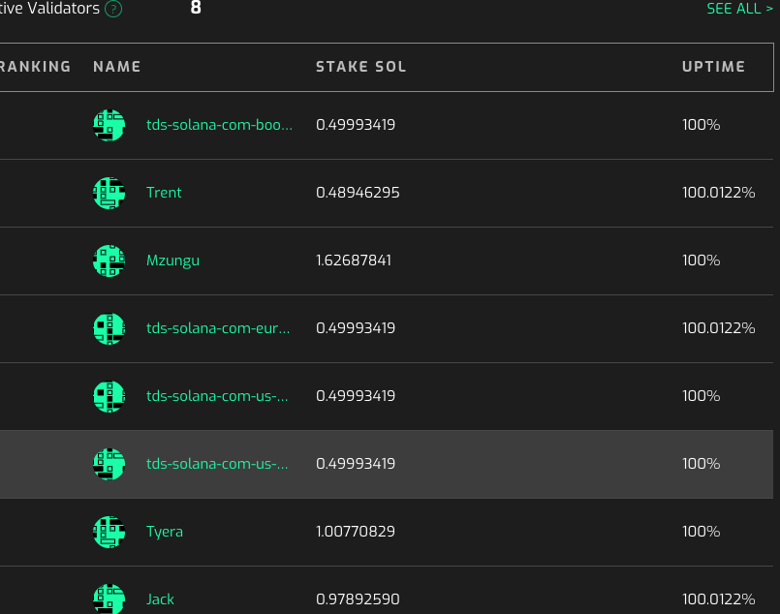This screenshot has height=614, width=780.
Task: Open the tds-solana-com-boo validator link
Action: 219,125
